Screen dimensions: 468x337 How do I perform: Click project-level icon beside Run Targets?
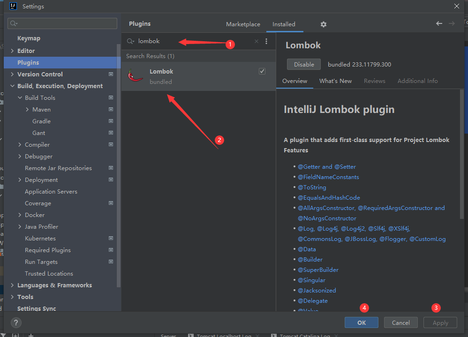111,262
